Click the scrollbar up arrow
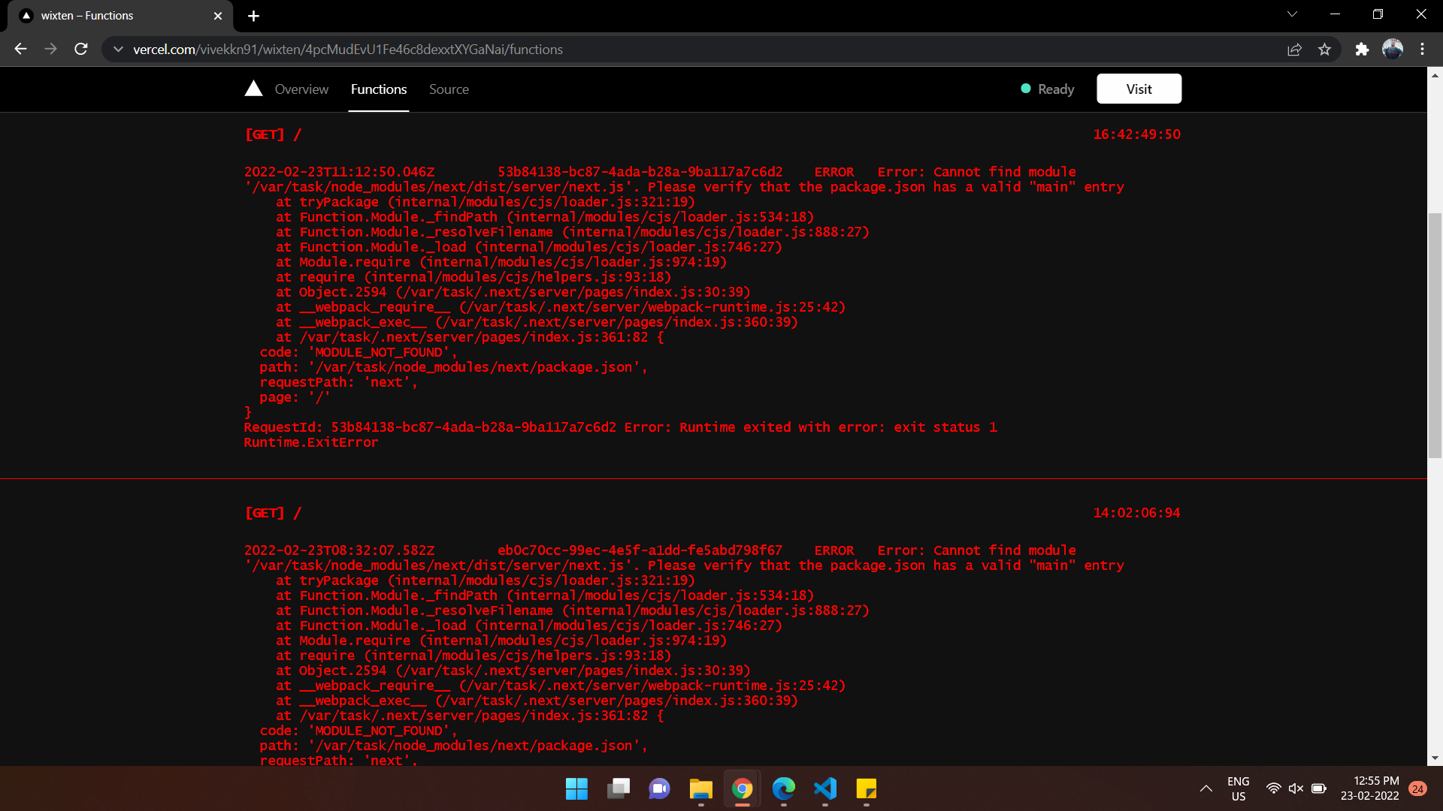Image resolution: width=1443 pixels, height=811 pixels. [1435, 74]
